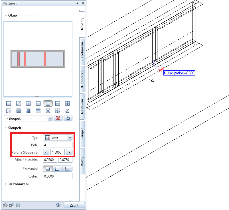Viewport: 229px width, 210px height.
Task: Switch to the Elementy tab
Action: 82,25
